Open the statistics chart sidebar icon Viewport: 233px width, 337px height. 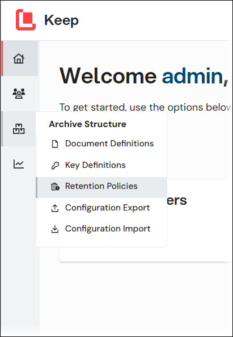(x=19, y=164)
